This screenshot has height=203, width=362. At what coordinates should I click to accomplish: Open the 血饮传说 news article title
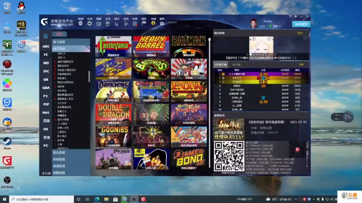[x=267, y=122]
